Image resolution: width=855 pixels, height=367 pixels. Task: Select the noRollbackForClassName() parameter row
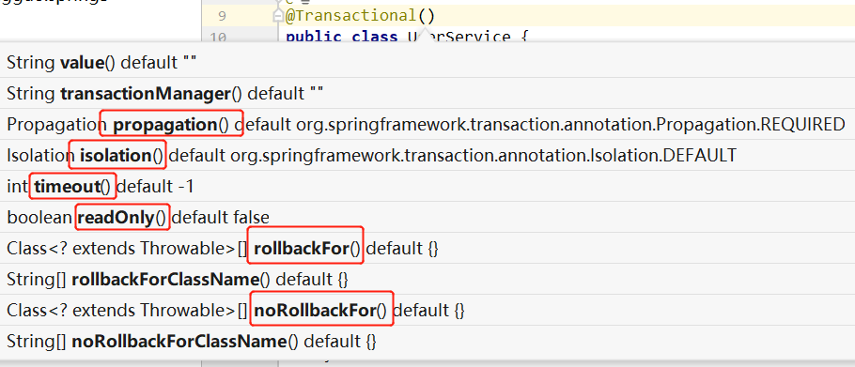click(x=427, y=342)
